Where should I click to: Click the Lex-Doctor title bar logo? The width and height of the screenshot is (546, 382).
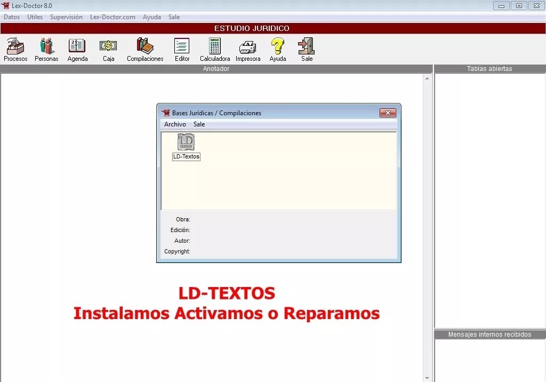click(5, 5)
